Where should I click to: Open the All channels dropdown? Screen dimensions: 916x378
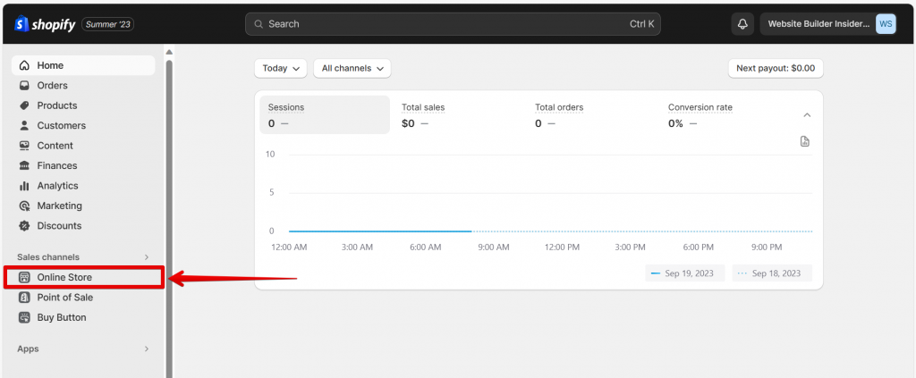[x=352, y=68]
